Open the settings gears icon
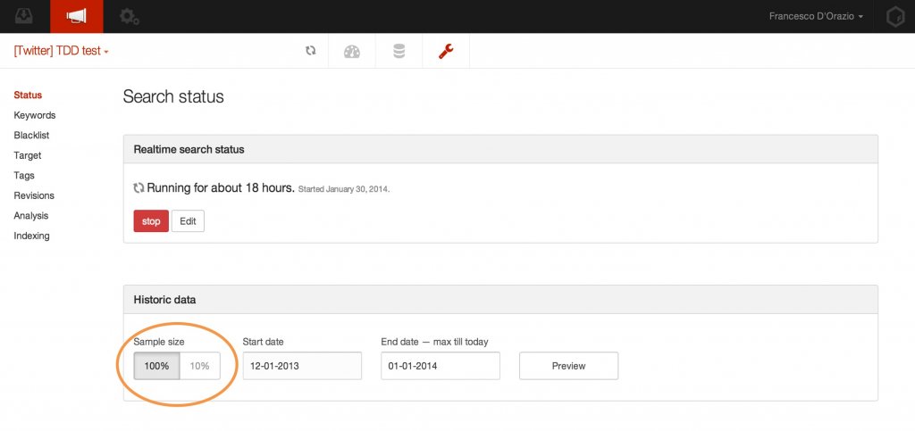 [130, 16]
